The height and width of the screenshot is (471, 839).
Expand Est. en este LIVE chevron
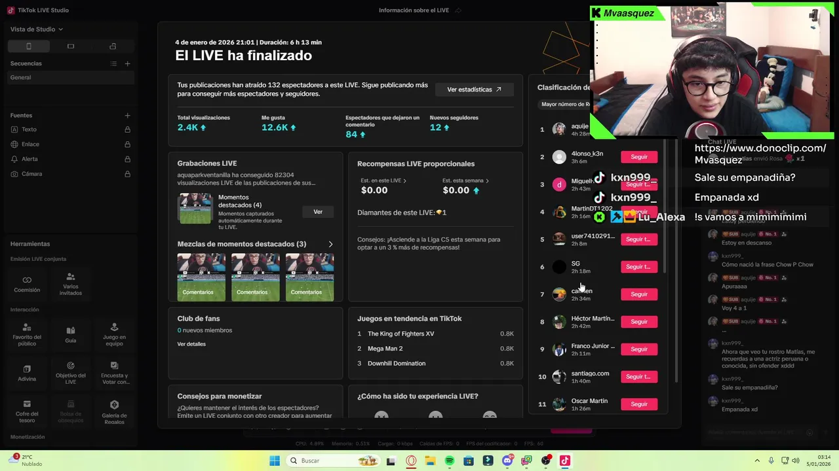tap(404, 181)
